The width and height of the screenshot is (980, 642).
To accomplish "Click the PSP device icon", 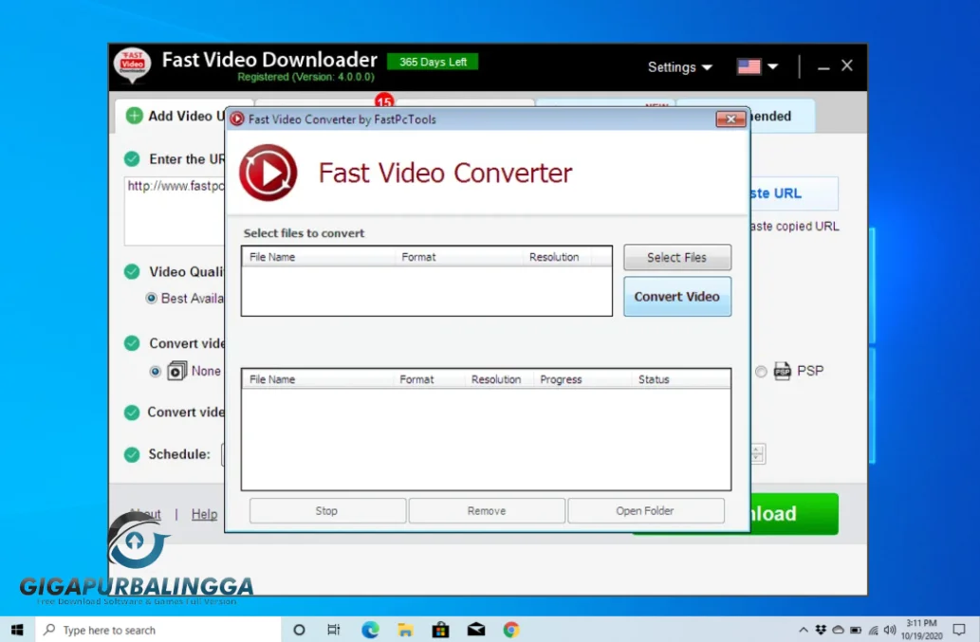I will tap(782, 371).
